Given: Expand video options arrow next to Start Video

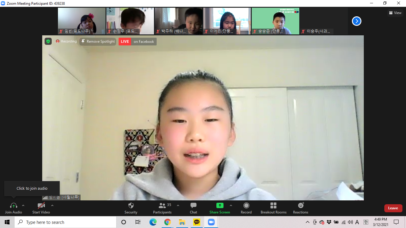Looking at the screenshot, I should coord(52,205).
